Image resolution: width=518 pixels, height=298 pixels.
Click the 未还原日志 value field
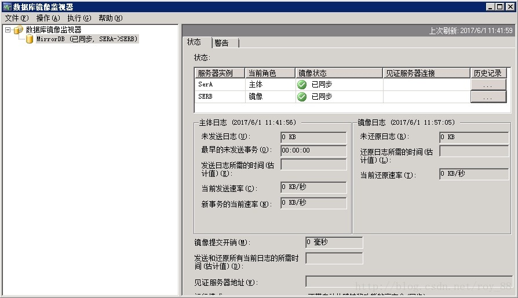coord(474,137)
